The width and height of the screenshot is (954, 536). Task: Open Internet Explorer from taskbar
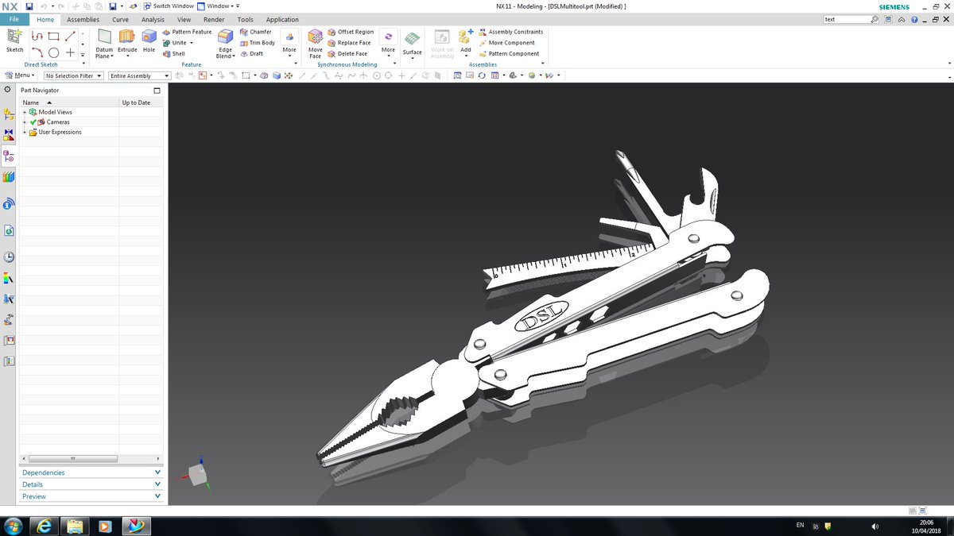tap(44, 526)
